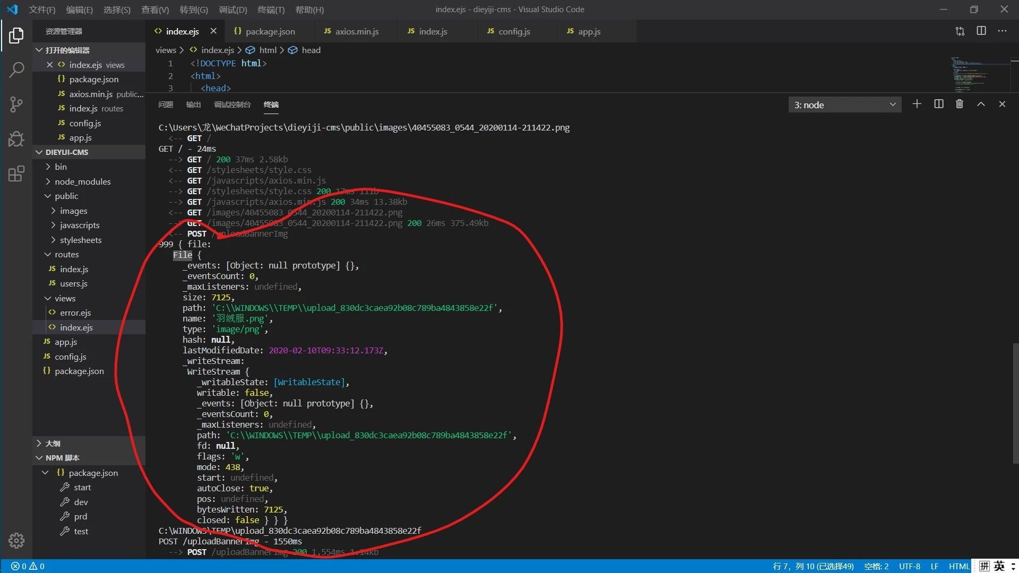Collapse the NPM 脚本 section
Viewport: 1019px width, 573px height.
coord(62,458)
